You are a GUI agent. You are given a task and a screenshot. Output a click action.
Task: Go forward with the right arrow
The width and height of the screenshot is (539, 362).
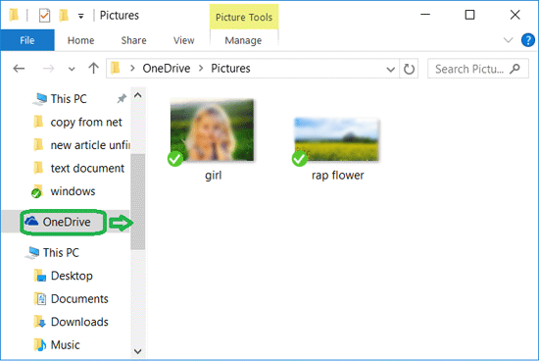click(48, 69)
